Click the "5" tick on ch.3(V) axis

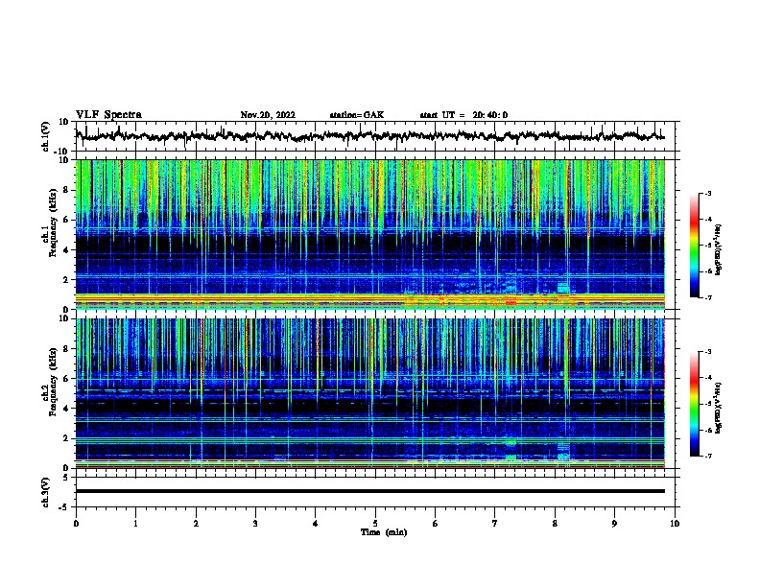(66, 478)
